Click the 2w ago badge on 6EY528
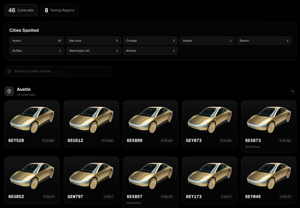This screenshot has width=300, height=208. (48, 141)
